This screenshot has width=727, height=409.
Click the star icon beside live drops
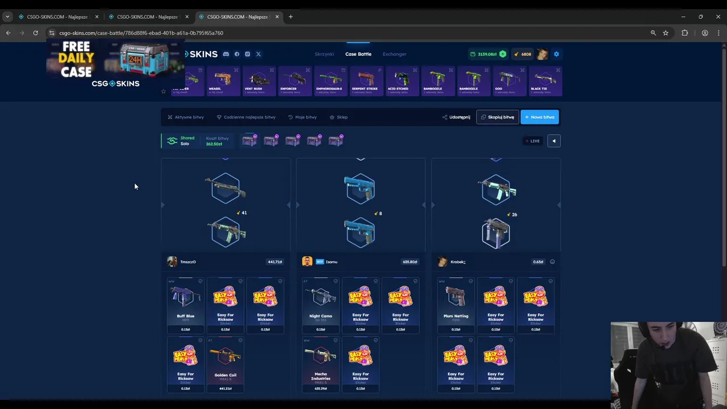[x=164, y=91]
